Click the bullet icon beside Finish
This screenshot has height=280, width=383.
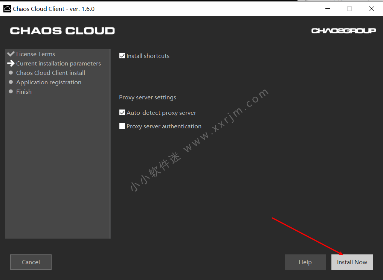click(x=11, y=91)
